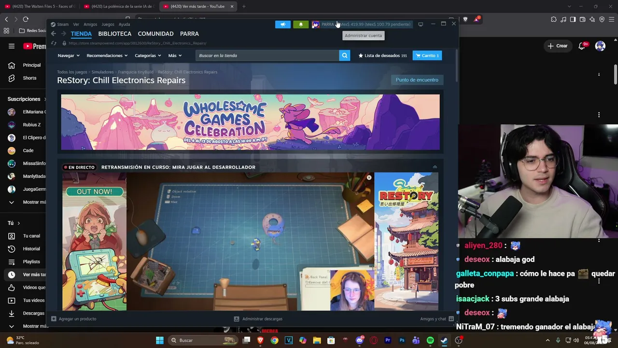Show hidden system tray icons
Viewport: 618px width, 348px height.
coord(548,340)
